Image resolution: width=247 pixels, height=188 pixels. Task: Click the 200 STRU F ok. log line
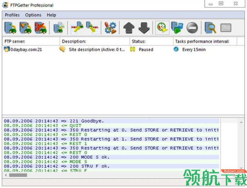111,166
